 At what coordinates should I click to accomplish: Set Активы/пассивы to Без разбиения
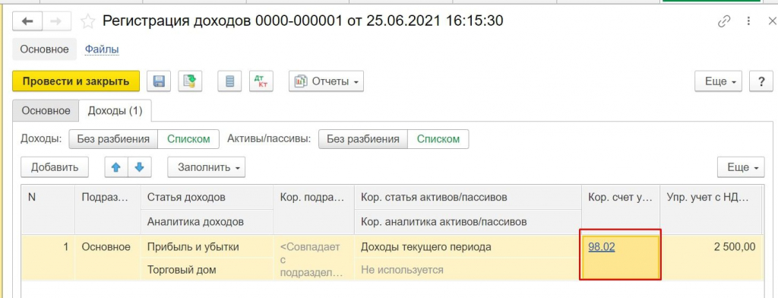click(363, 139)
